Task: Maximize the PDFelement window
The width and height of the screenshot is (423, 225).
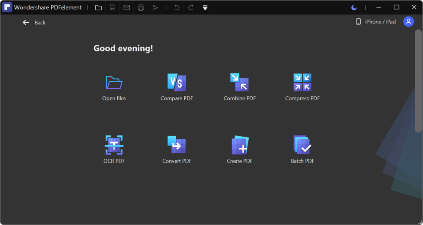Action: pyautogui.click(x=396, y=7)
